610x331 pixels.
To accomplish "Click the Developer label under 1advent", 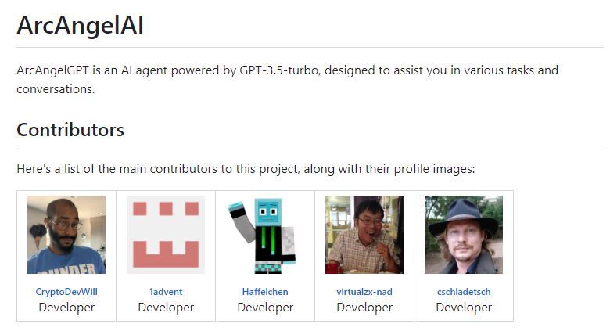I will (x=166, y=308).
